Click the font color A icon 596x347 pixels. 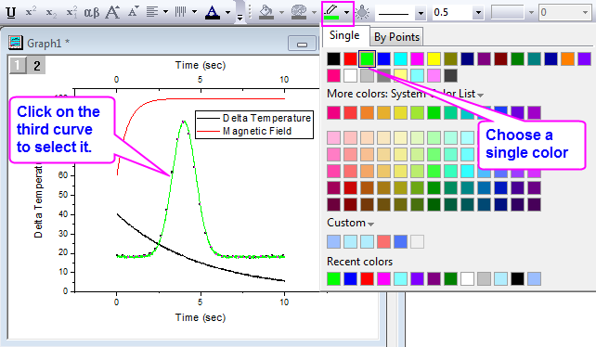coord(212,13)
